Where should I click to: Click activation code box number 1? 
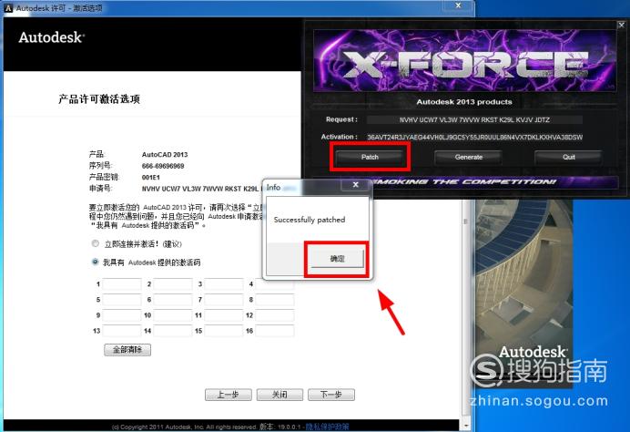122,284
